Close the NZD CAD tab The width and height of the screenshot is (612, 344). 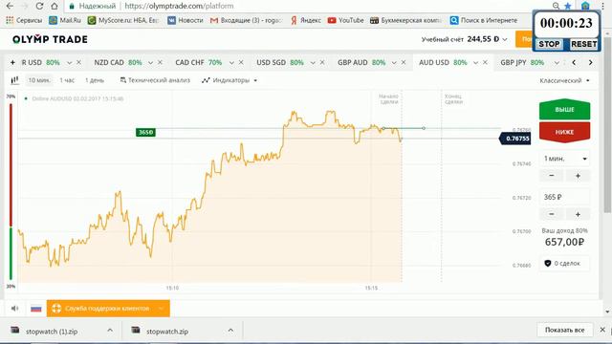coord(160,62)
